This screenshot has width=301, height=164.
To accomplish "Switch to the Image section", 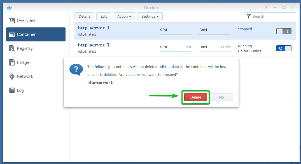I will pos(23,62).
